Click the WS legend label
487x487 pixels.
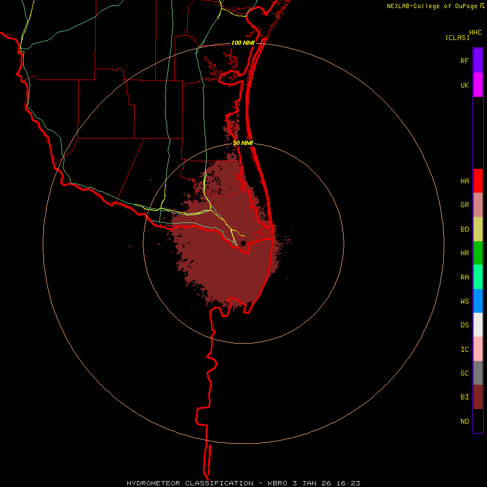pyautogui.click(x=464, y=301)
